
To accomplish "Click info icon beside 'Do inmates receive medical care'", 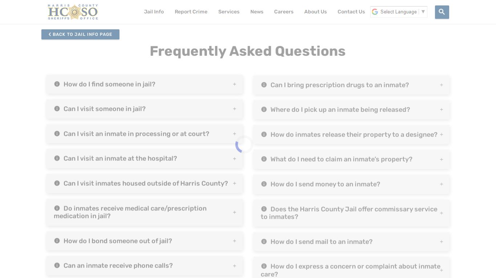I will [x=57, y=208].
